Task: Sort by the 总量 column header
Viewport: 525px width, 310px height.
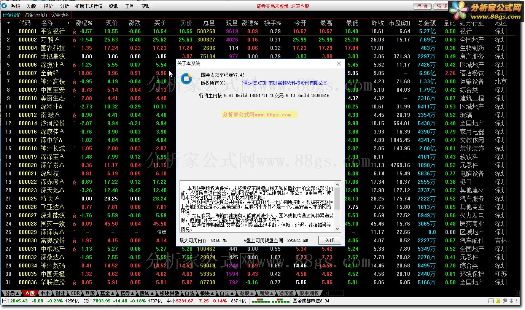Action: point(209,23)
